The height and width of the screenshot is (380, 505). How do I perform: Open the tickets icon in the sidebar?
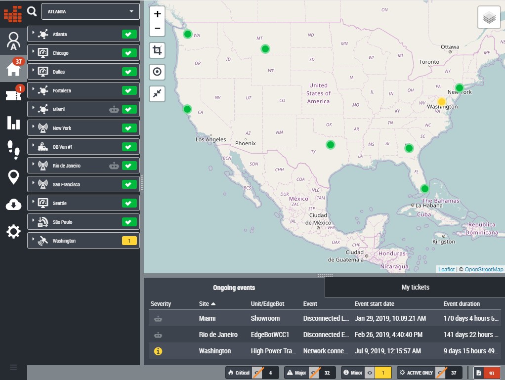pos(13,95)
